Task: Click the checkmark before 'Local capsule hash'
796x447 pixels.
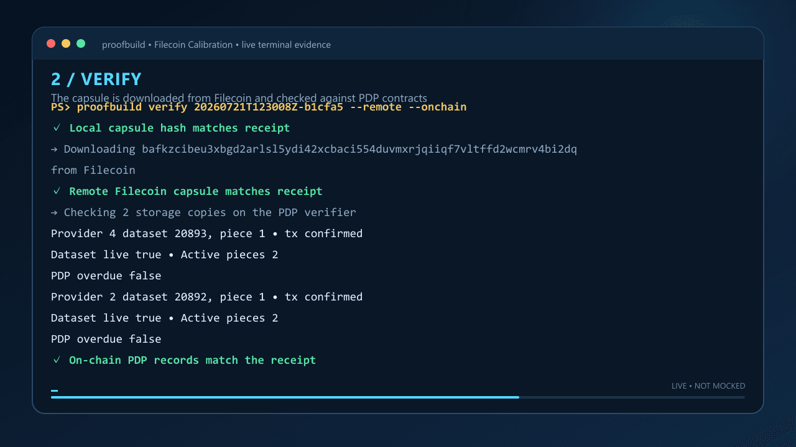Action: pyautogui.click(x=57, y=128)
